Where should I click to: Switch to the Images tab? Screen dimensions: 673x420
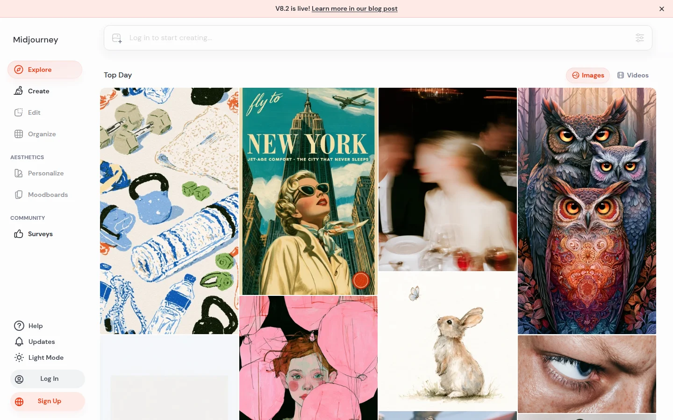[x=588, y=75]
